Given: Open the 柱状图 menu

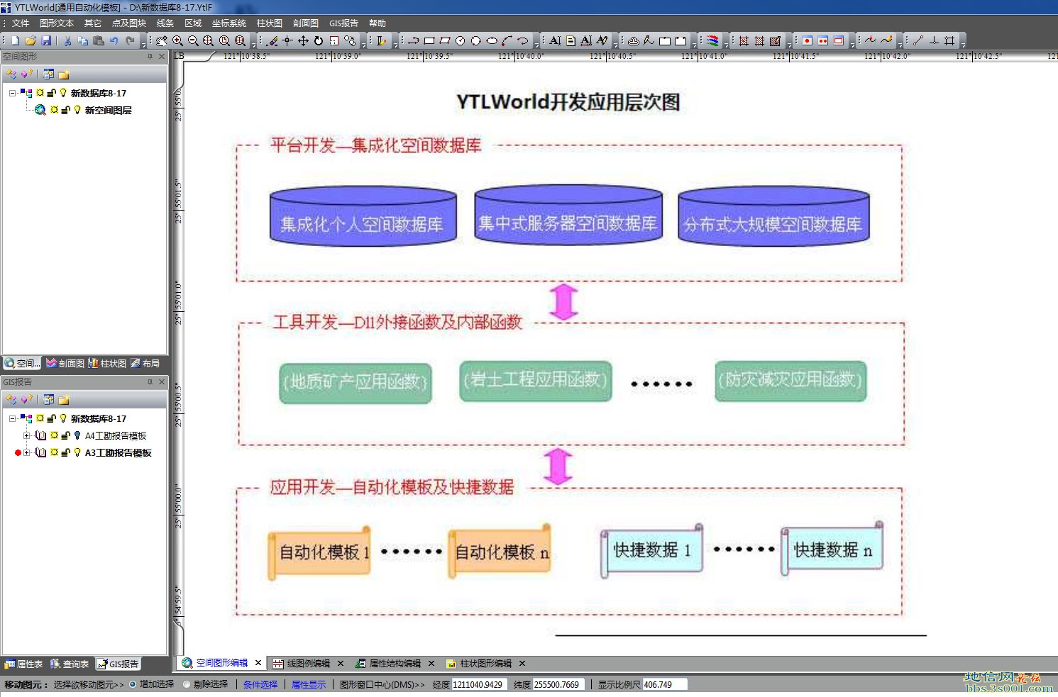Looking at the screenshot, I should tap(270, 23).
